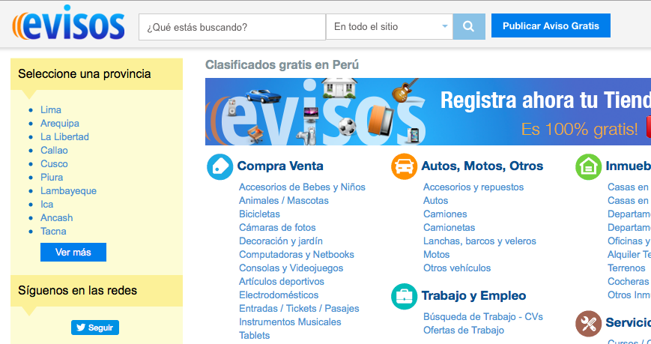Viewport: 651px width, 344px height.
Task: Click the brown tools Servicios icon
Action: click(x=588, y=323)
